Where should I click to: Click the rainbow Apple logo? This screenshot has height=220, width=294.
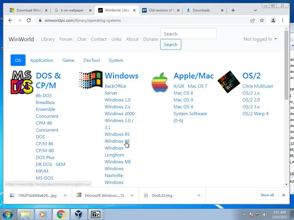[x=160, y=82]
